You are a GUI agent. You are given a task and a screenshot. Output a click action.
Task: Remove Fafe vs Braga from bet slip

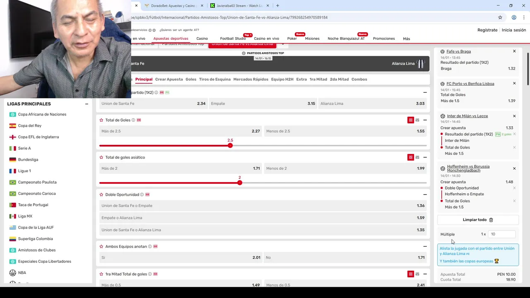pos(514,51)
